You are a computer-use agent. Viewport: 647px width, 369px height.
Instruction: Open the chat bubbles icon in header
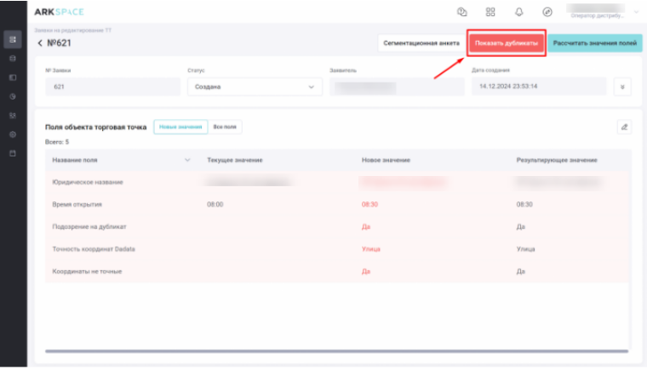(462, 12)
